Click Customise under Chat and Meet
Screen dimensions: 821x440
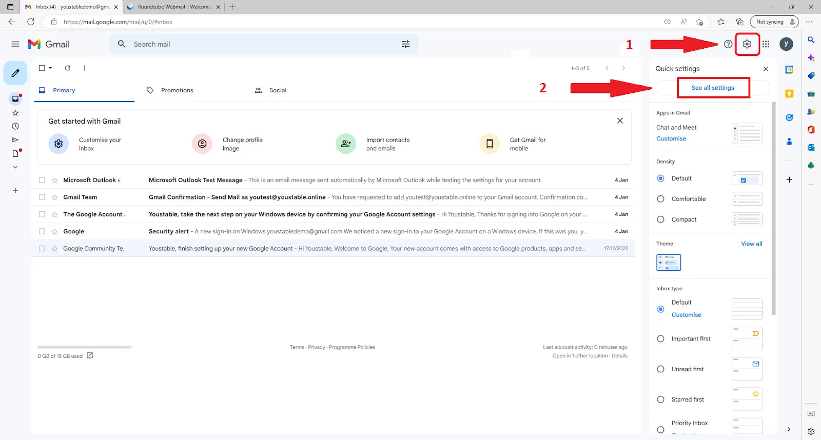[x=671, y=138]
